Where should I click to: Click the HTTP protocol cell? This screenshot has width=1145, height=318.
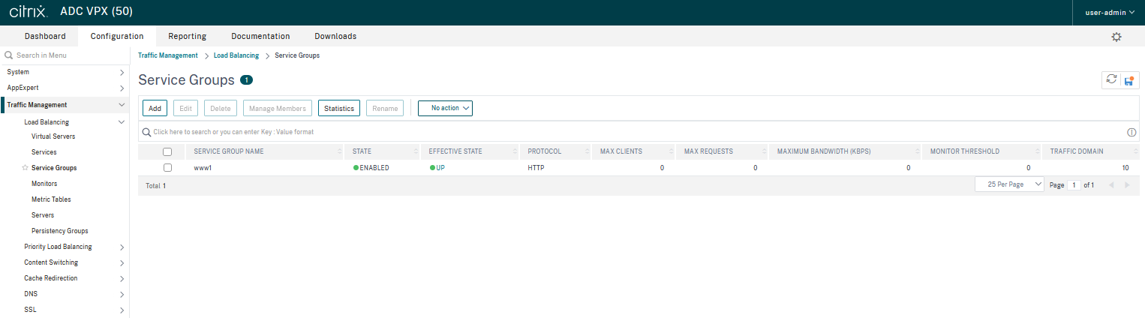tap(536, 168)
